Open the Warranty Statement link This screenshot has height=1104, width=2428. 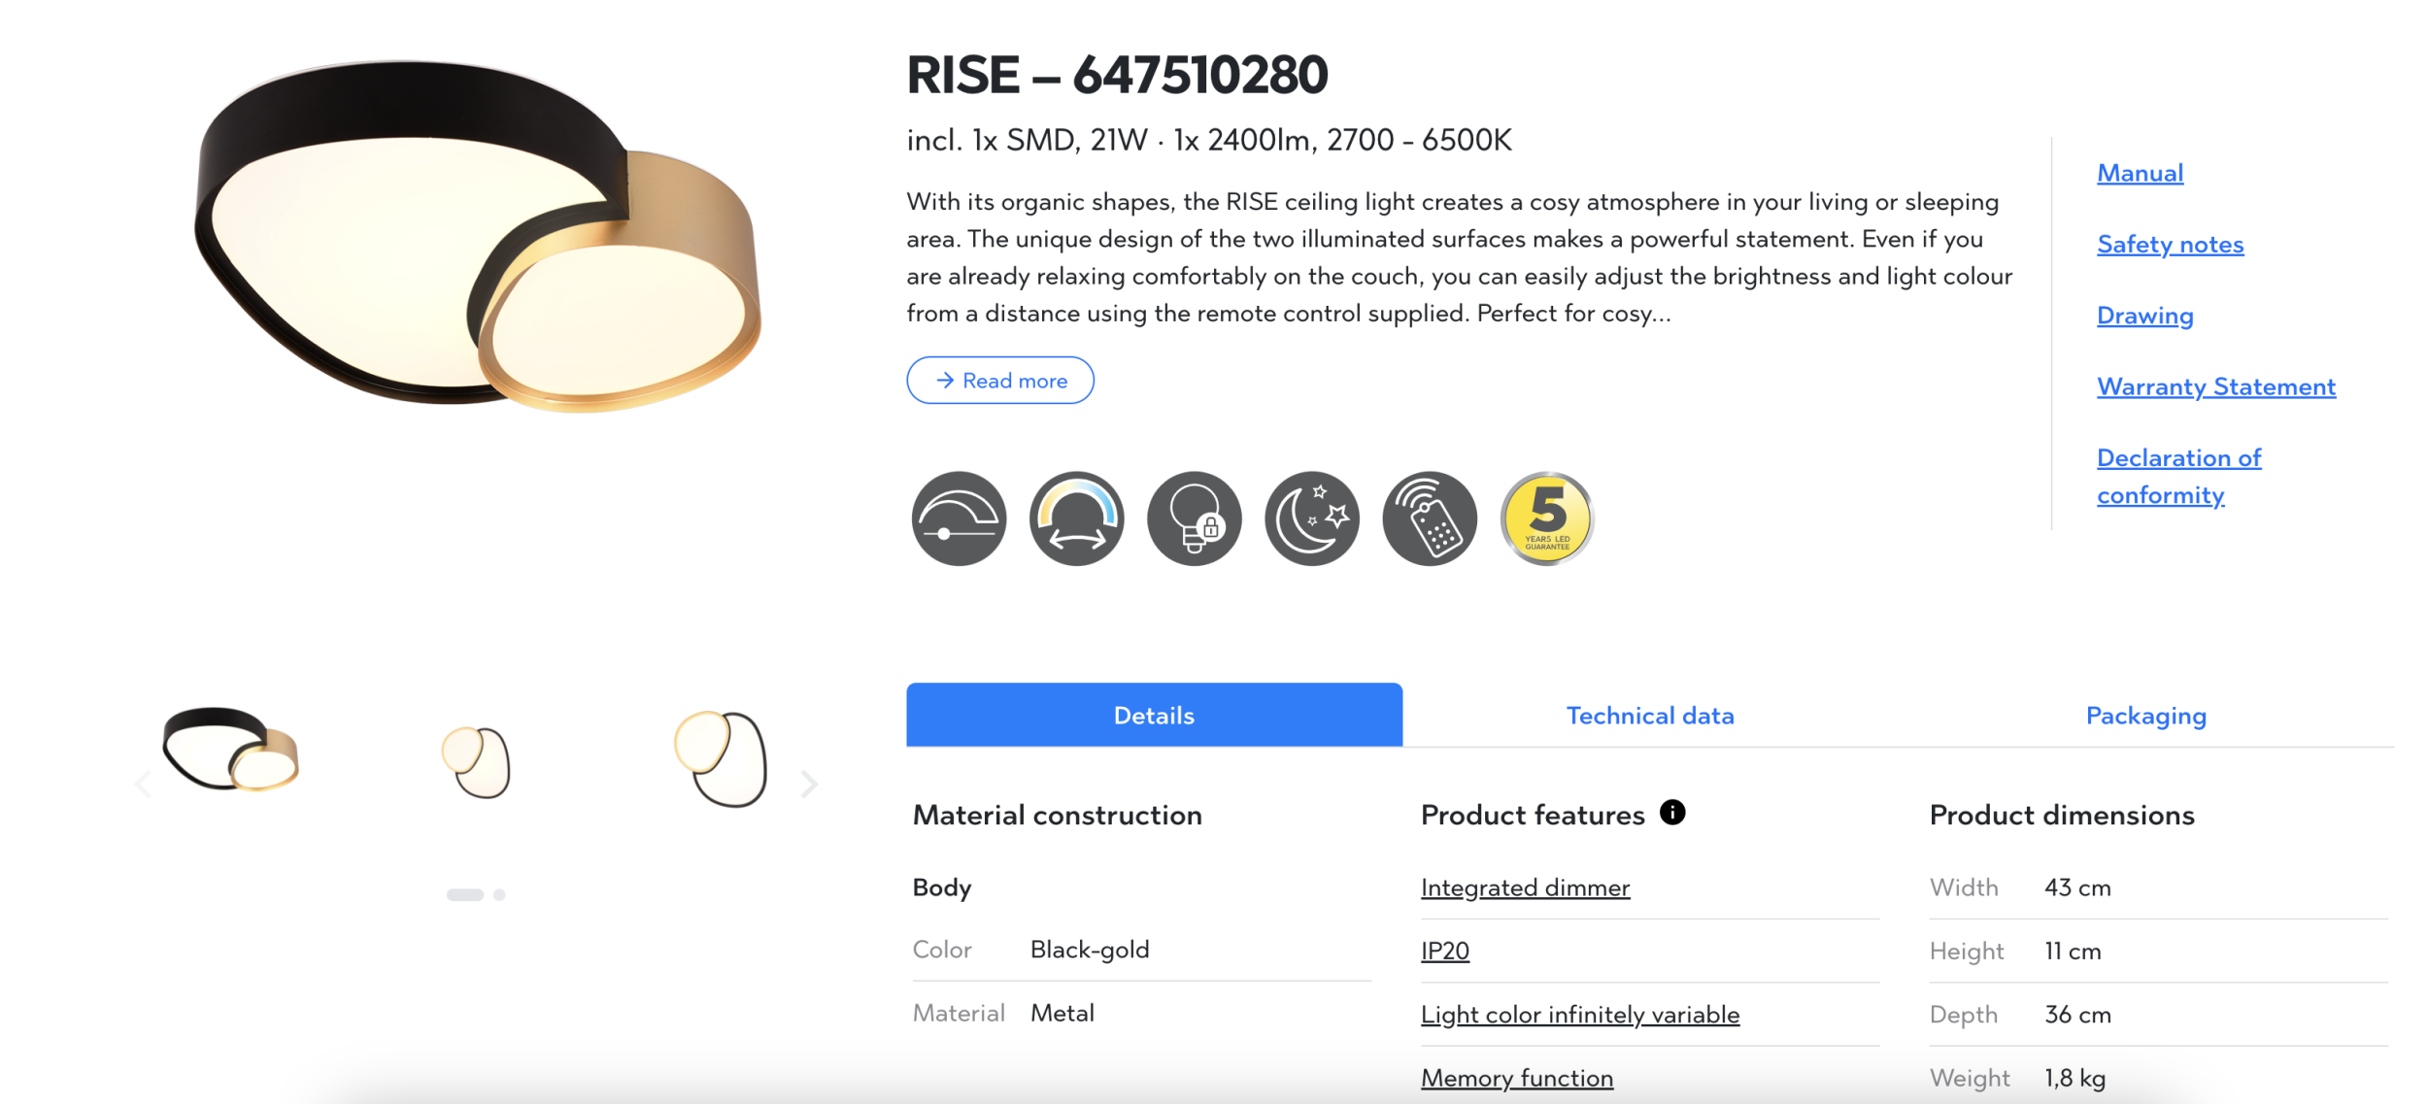pyautogui.click(x=2215, y=386)
